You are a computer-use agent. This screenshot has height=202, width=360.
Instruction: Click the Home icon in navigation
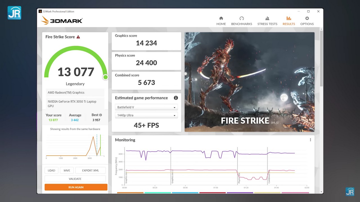[x=221, y=19]
